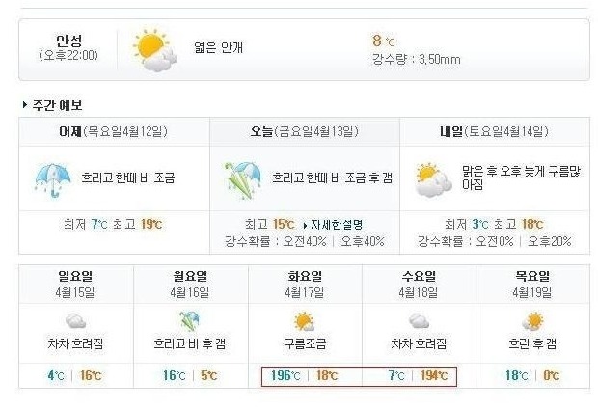Select the 내일 (토요일 4월14일) header

(494, 130)
